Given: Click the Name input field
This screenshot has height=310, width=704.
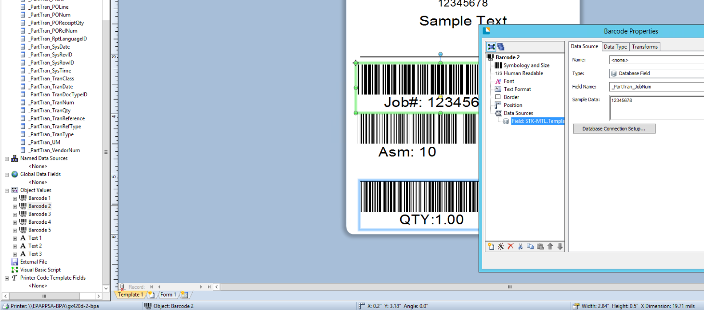Looking at the screenshot, I should [x=656, y=60].
